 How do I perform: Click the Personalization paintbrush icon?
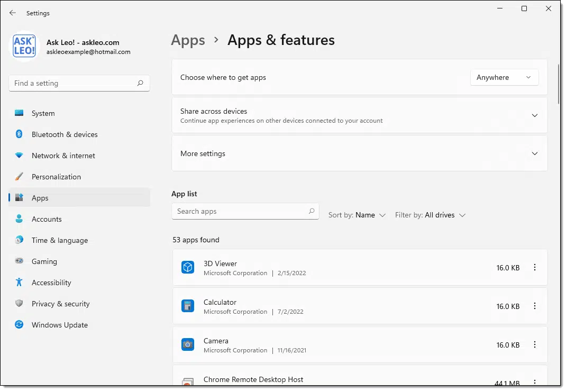pos(19,177)
